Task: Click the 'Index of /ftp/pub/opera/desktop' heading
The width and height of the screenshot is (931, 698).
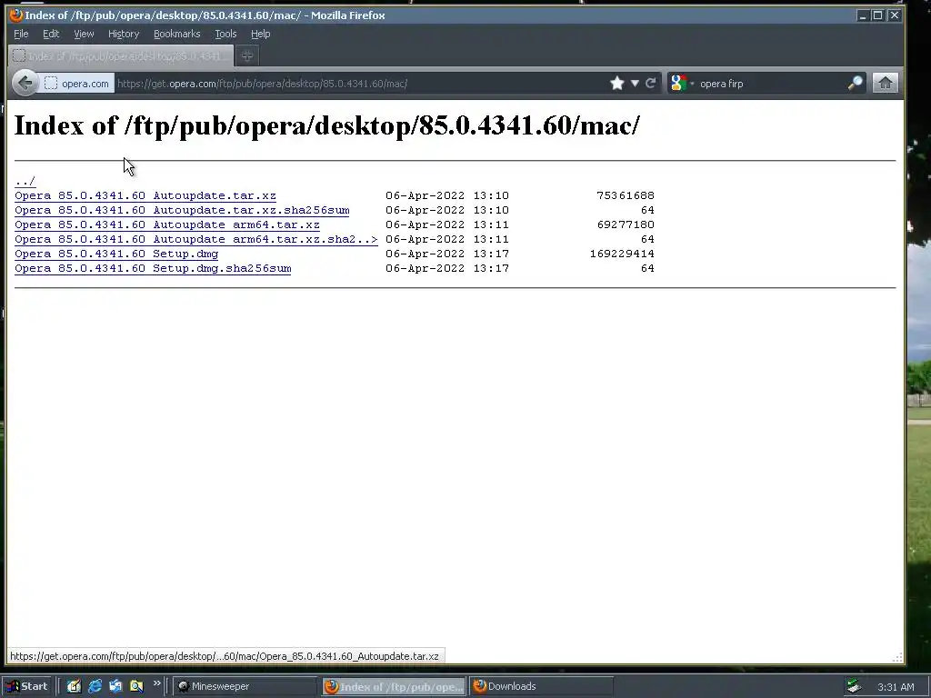Action: [326, 125]
